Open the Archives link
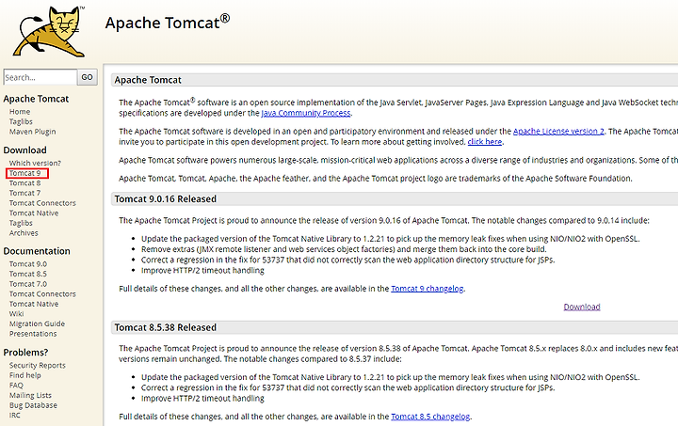The image size is (678, 426). [24, 232]
